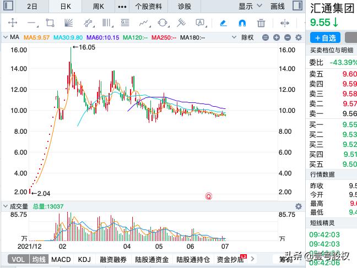Click the horizontal collapse arrows icon
357x268 pixels.
coord(285,23)
